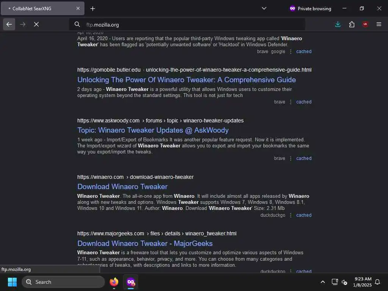Screen dimensions: 388x291
Task: Expand options dots on winaero.com result
Action: tap(291, 215)
